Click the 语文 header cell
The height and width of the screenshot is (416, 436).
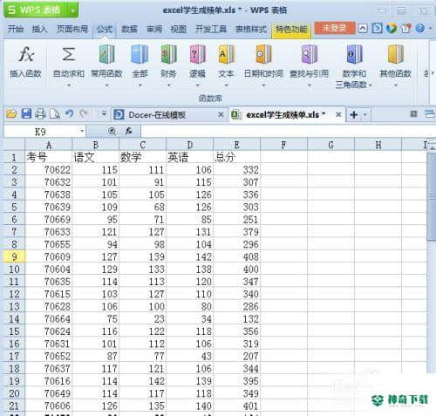pos(95,157)
